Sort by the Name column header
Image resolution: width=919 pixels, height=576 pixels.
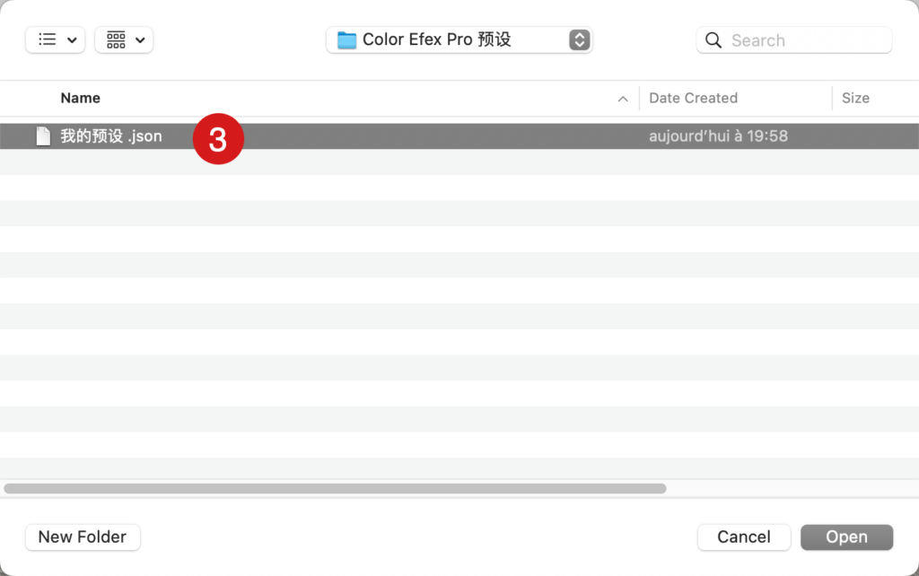coord(80,98)
